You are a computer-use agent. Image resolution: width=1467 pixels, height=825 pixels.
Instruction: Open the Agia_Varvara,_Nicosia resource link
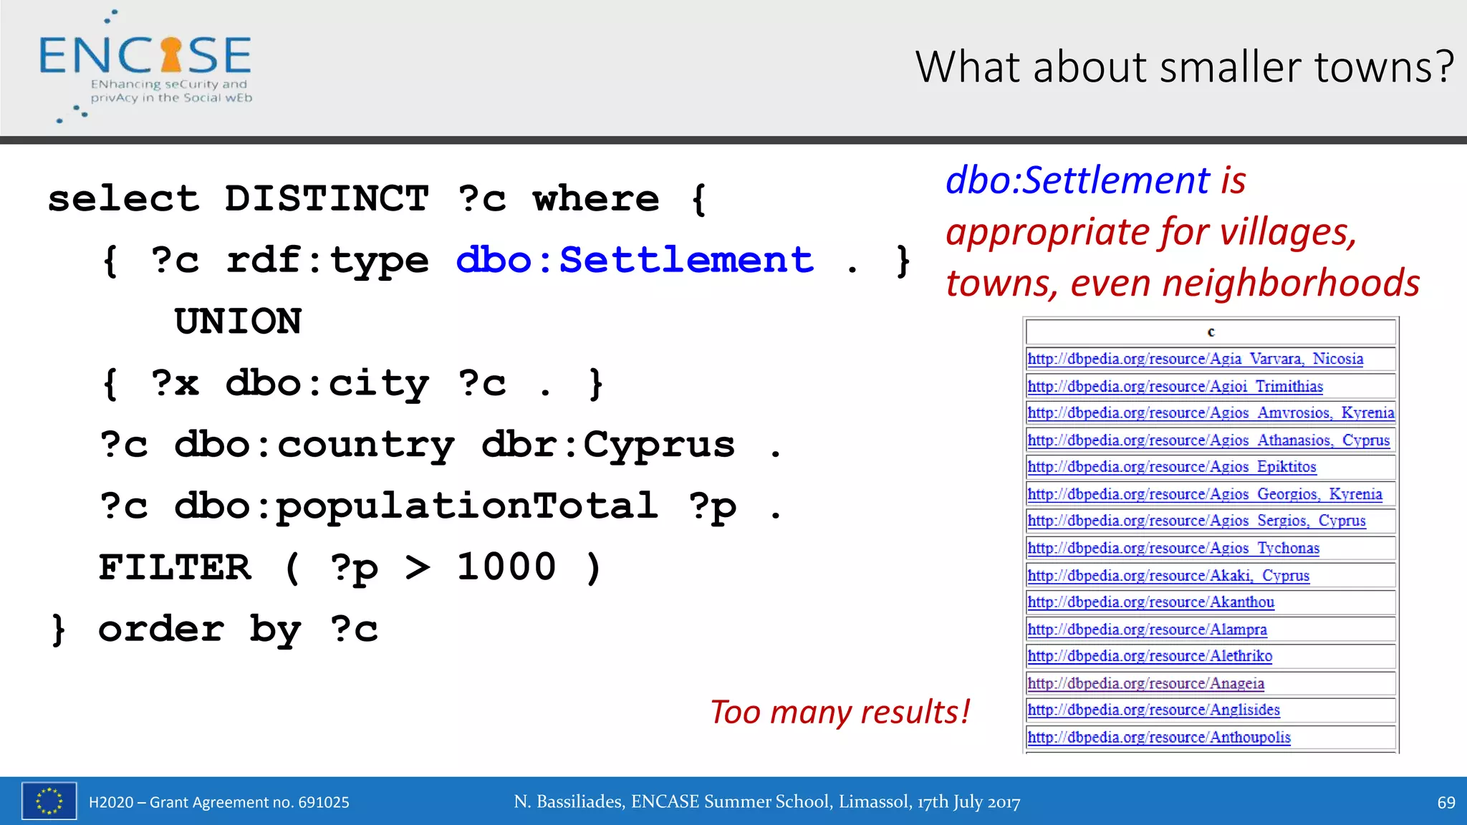(x=1195, y=359)
